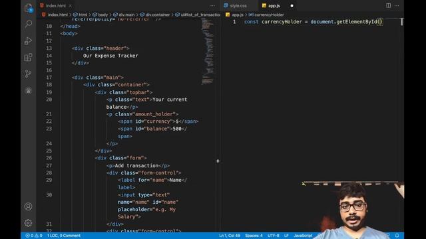Click the currencyHolder breadcrumb symbol
Viewport: 426px width, 239px height.
pyautogui.click(x=266, y=15)
